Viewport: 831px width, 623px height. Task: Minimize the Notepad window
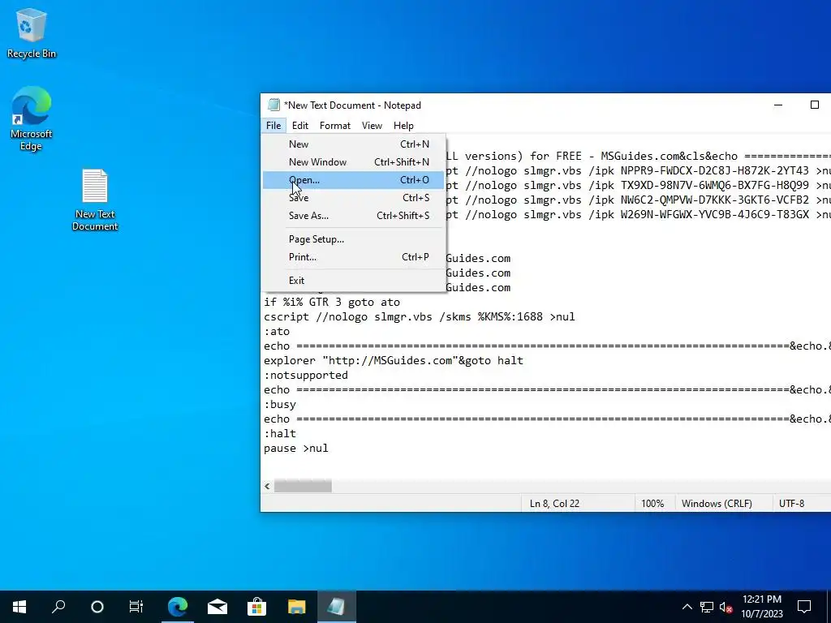[x=778, y=105]
